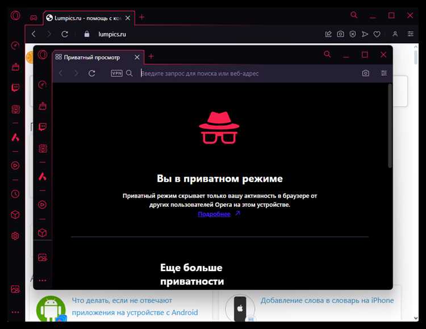Viewport: 426px width, 329px height.
Task: Open the Easy Setup menu in the lumpics.ru toolbar
Action: 411,34
